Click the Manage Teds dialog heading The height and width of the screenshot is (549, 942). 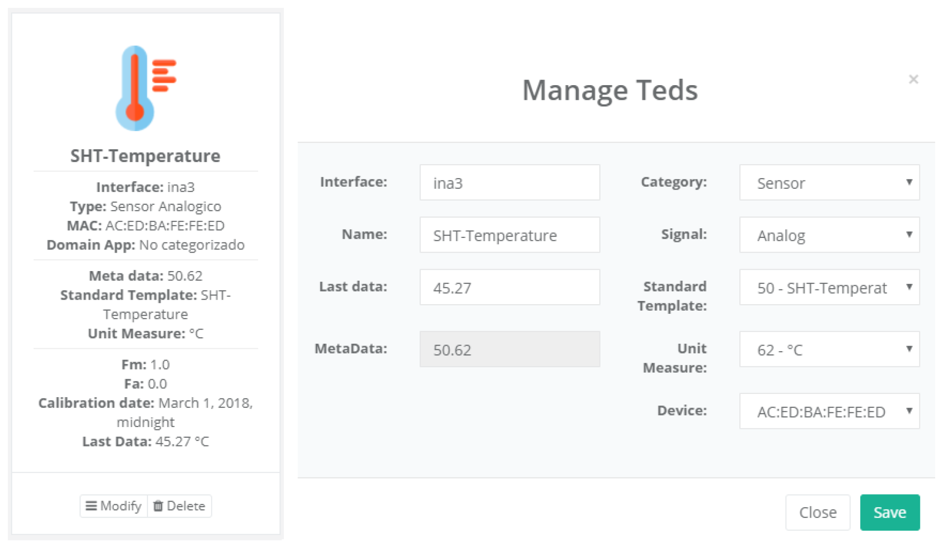(609, 90)
